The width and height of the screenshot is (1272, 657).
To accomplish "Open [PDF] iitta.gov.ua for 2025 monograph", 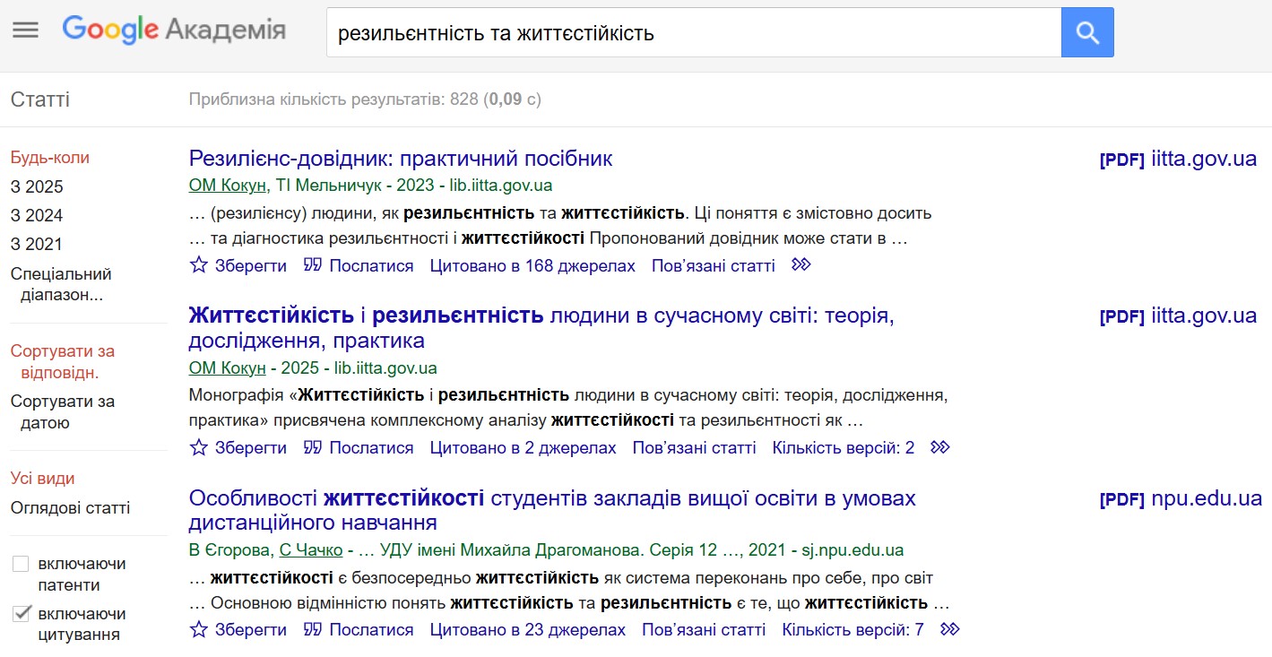I will coord(1178,316).
